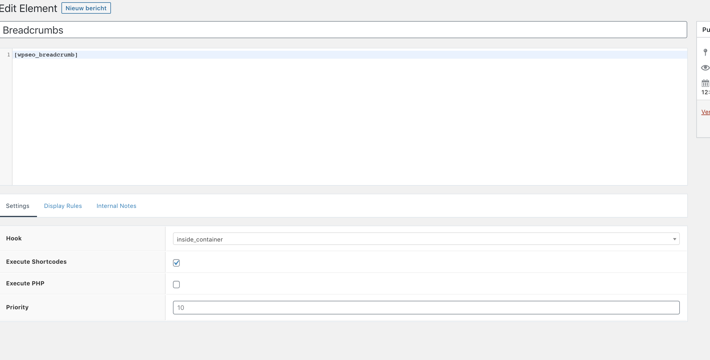Focus the Breadcrumbs title field
Viewport: 710px width, 360px height.
click(x=343, y=30)
